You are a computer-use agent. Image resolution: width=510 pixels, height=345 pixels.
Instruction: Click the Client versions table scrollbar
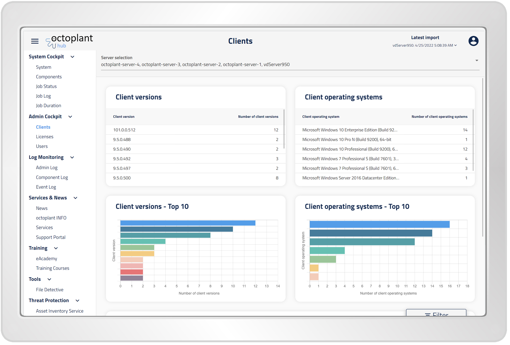click(x=284, y=129)
